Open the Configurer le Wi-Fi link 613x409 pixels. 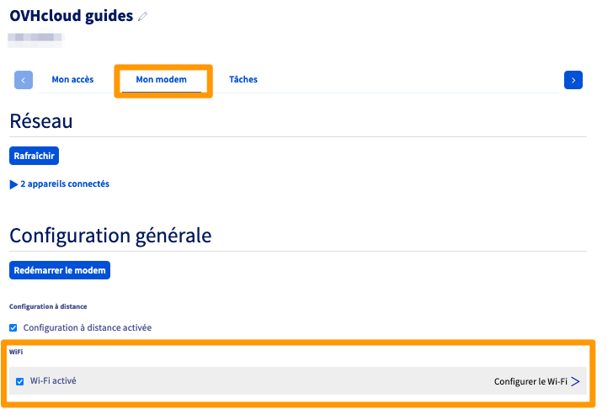pyautogui.click(x=530, y=381)
